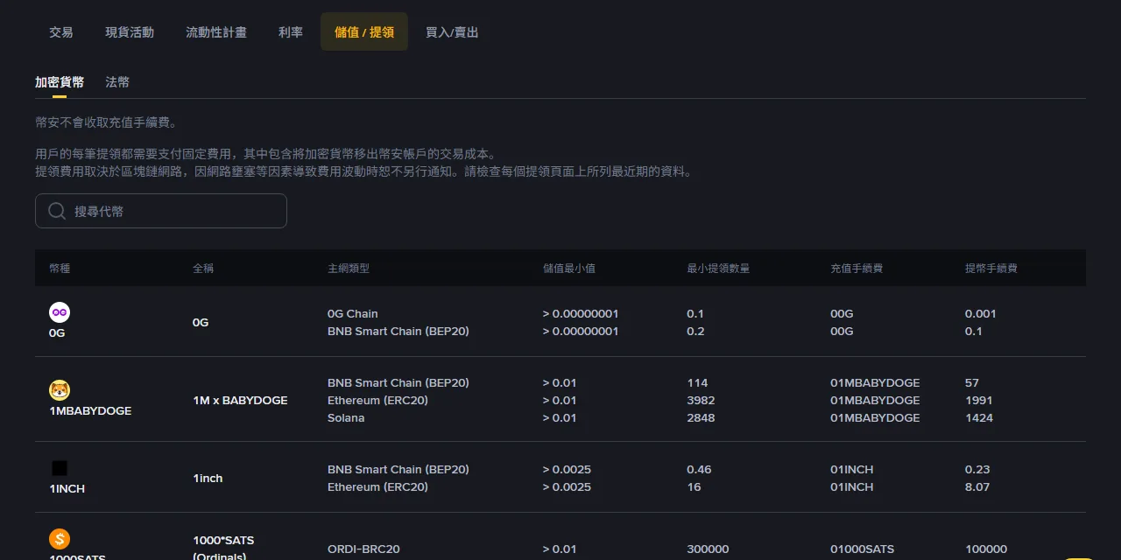Click the 幣種 column header
The width and height of the screenshot is (1121, 560).
click(x=60, y=269)
